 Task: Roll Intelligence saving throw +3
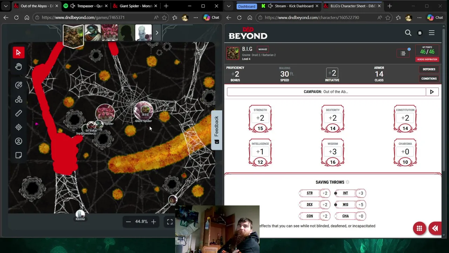[x=361, y=193]
